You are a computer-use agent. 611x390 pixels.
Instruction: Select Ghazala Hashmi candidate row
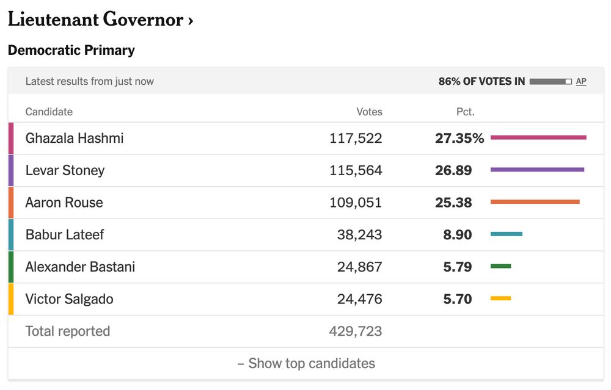[306, 138]
